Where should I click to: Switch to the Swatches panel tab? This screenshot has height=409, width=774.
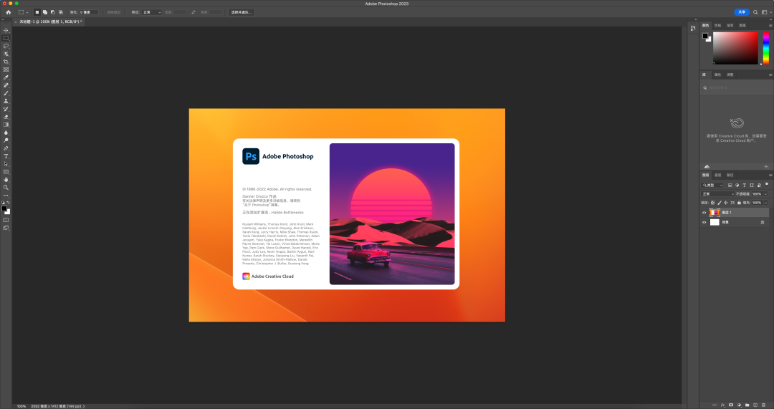point(717,25)
